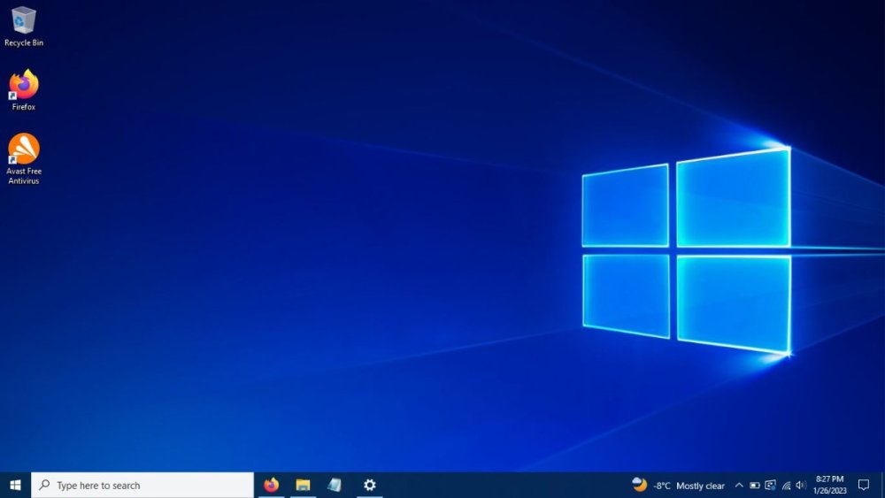Open the Action Center notifications
The image size is (885, 498).
click(x=864, y=485)
